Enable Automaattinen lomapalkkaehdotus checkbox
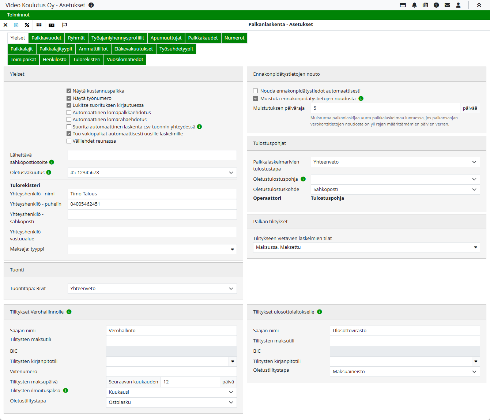 click(x=69, y=113)
